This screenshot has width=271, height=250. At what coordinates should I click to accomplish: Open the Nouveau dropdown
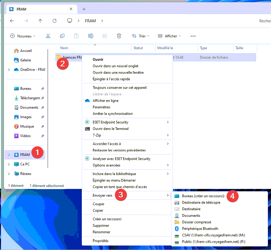[x=23, y=36]
